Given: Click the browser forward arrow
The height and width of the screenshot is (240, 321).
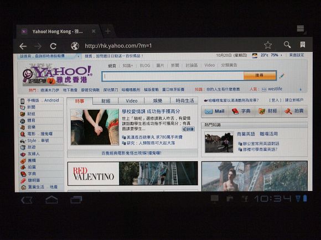Looking at the screenshot, I should point(38,46).
